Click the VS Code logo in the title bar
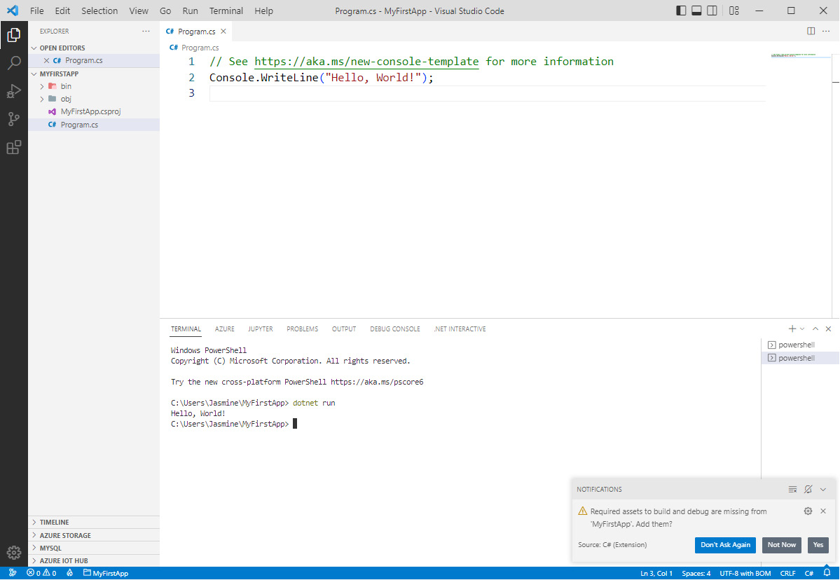 [13, 11]
